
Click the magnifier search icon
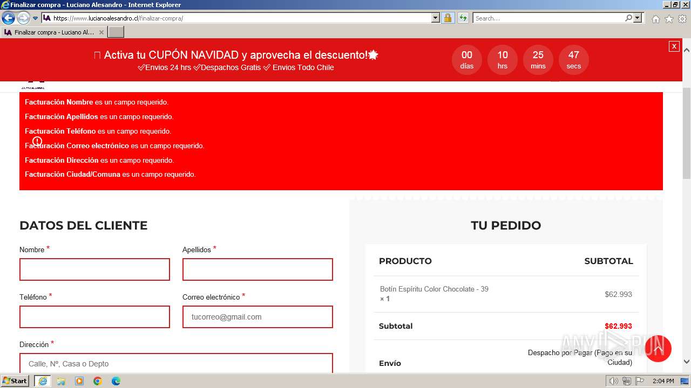(628, 18)
